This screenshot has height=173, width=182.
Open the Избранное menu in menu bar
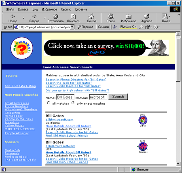[x=49, y=9]
